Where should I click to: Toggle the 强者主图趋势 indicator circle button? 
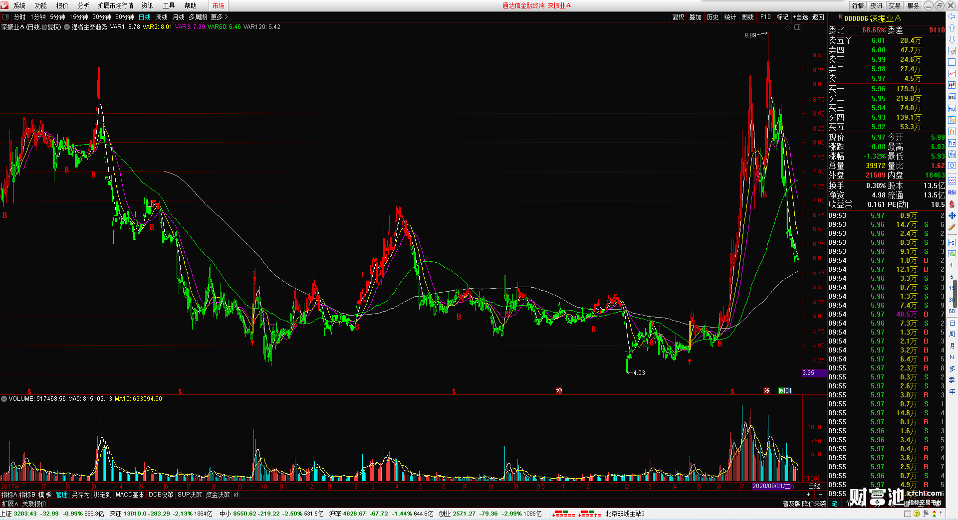67,27
